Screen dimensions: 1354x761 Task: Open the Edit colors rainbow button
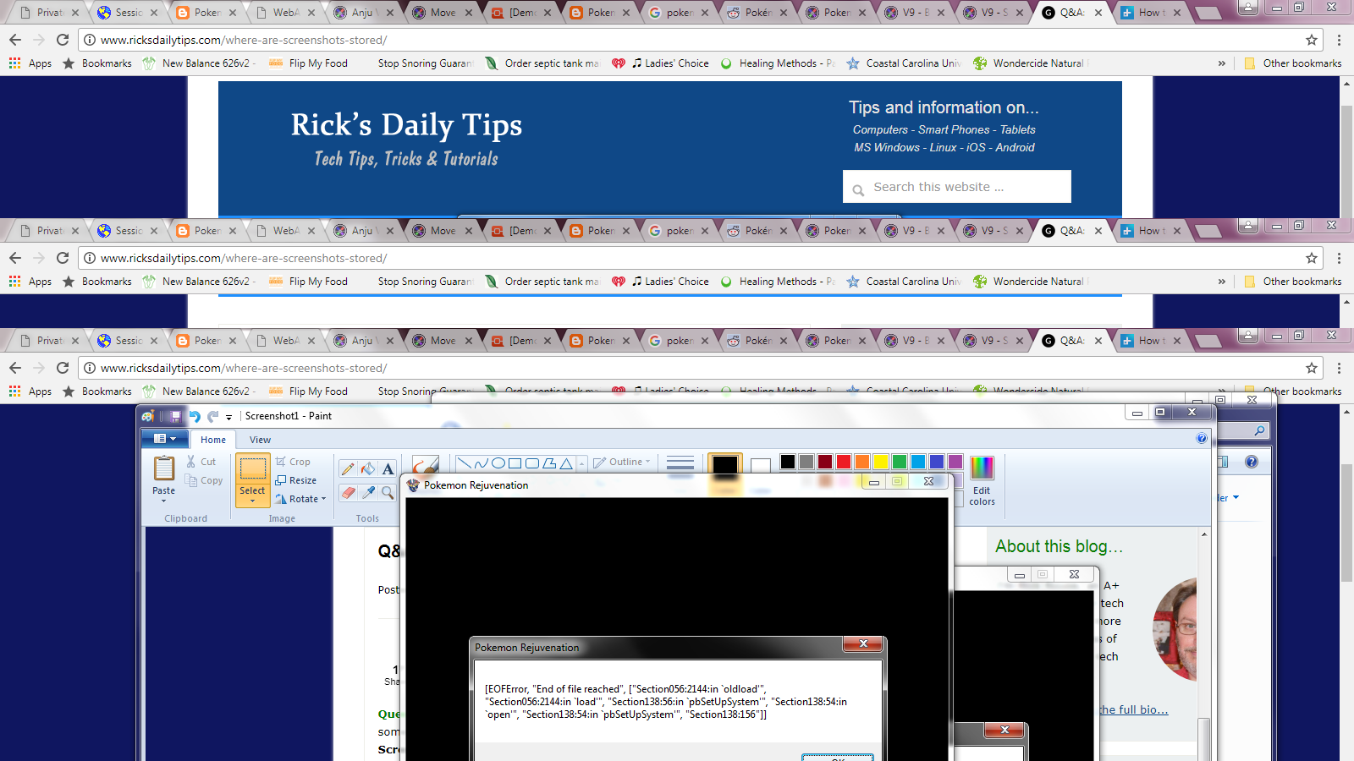click(982, 480)
